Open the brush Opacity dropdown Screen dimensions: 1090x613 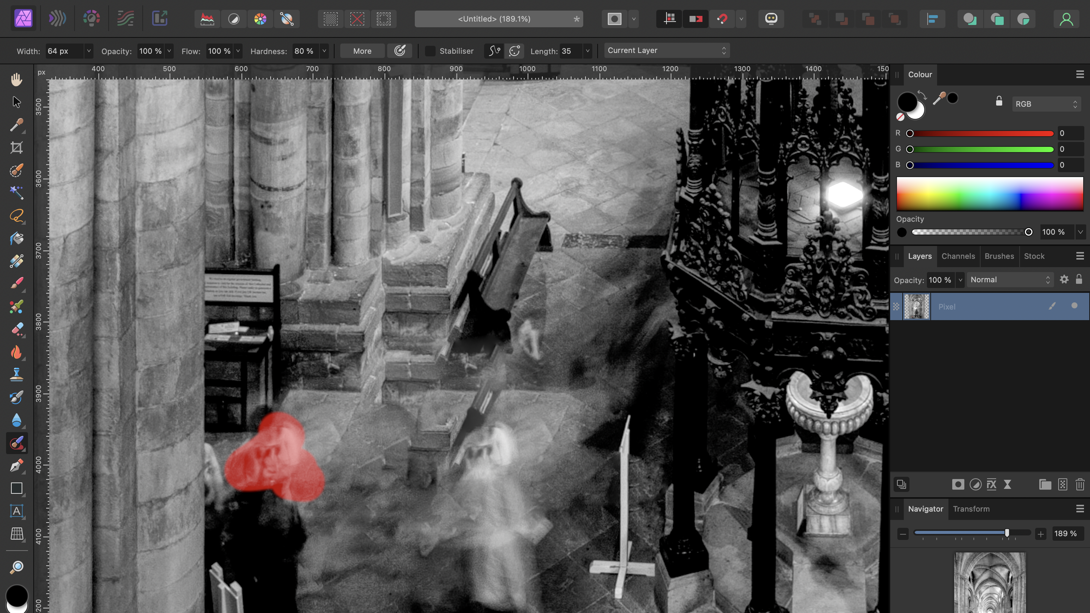coord(169,51)
